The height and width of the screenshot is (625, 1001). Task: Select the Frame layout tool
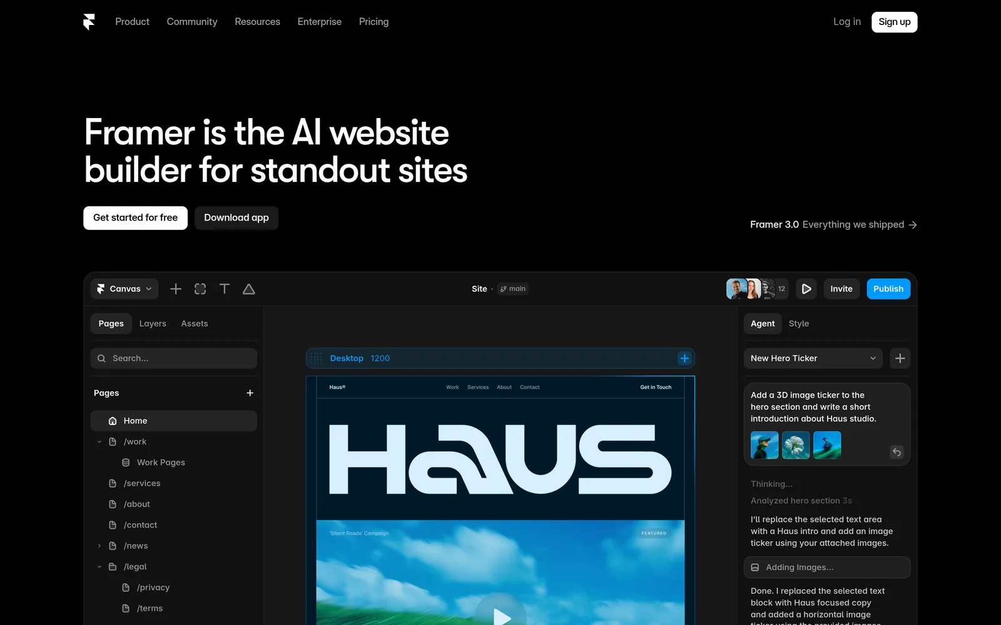(200, 289)
